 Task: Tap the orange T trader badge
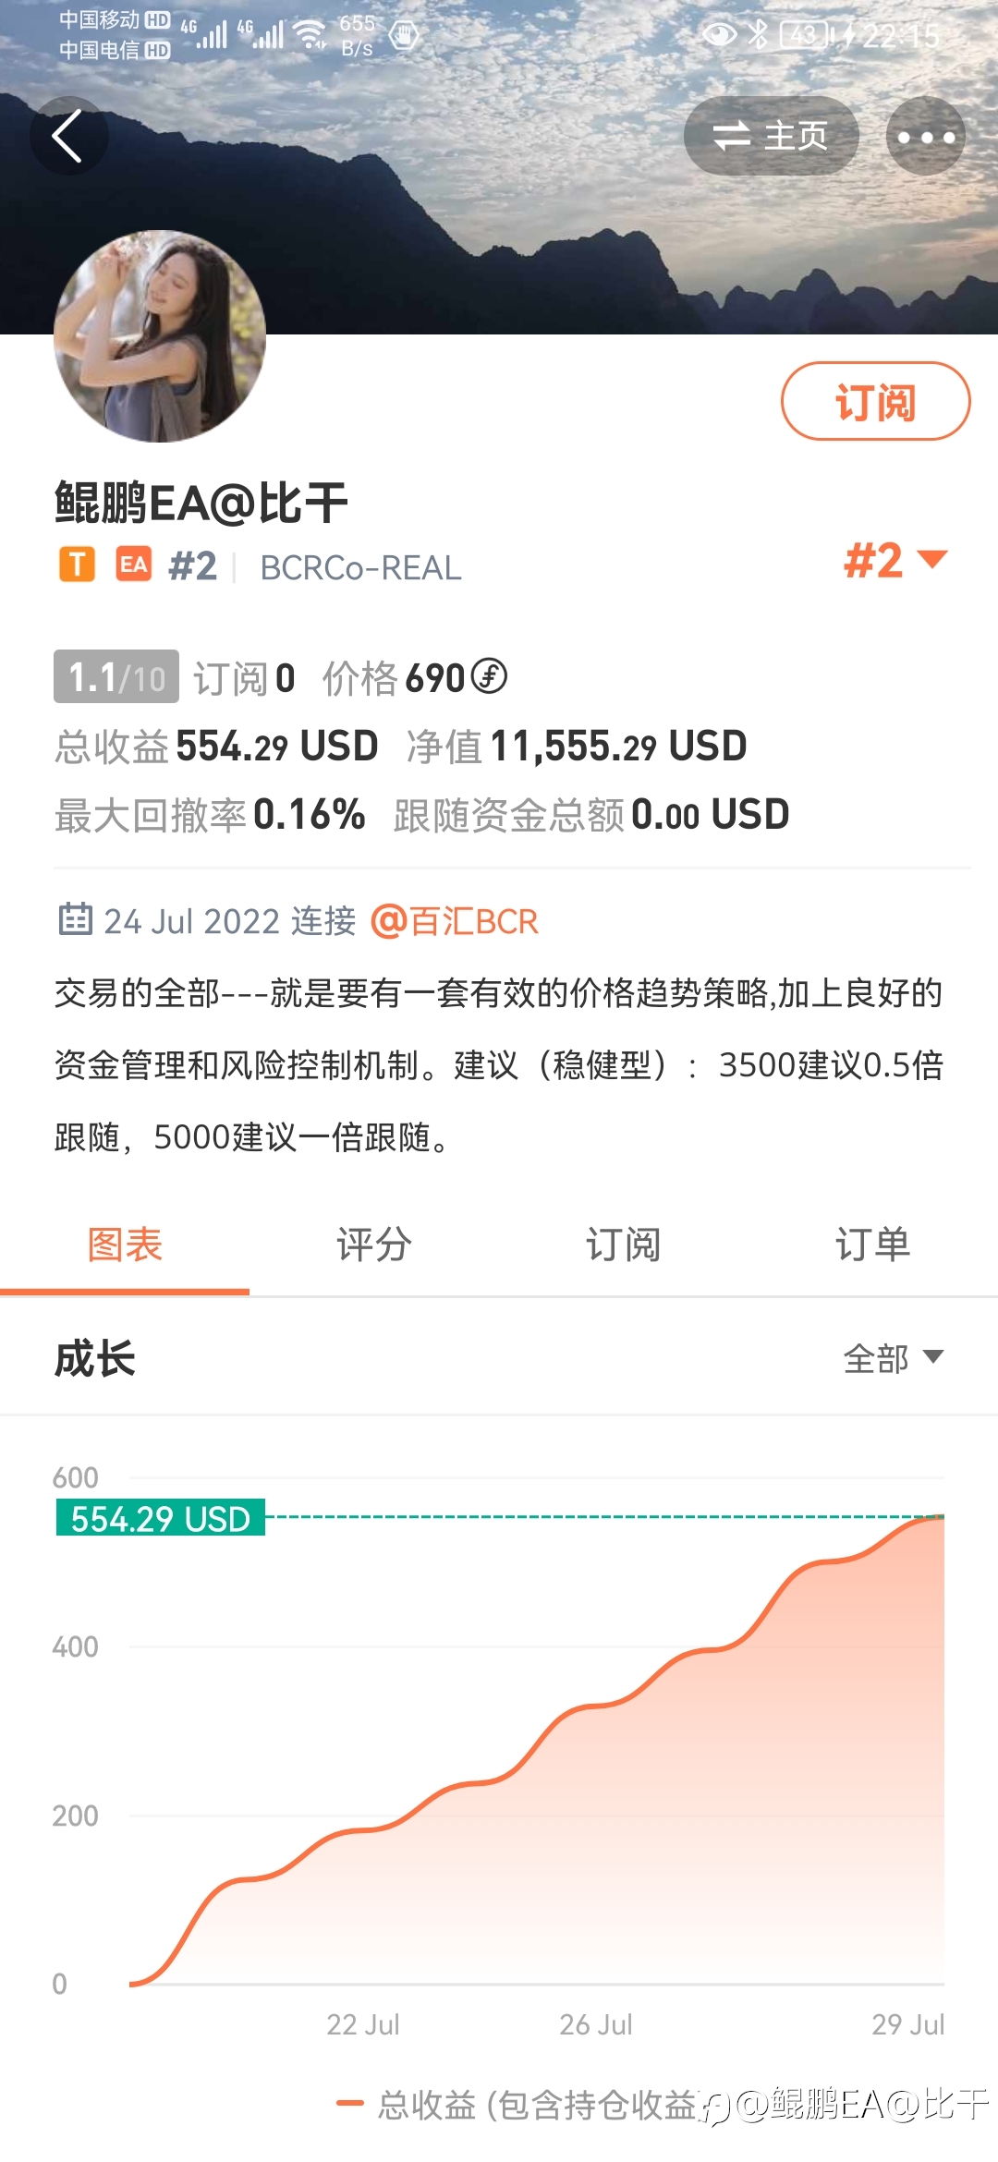click(x=78, y=564)
